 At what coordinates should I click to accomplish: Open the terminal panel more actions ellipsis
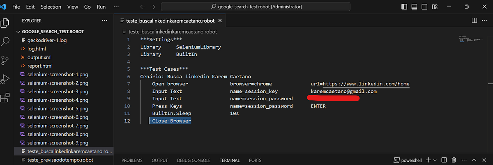(x=464, y=160)
